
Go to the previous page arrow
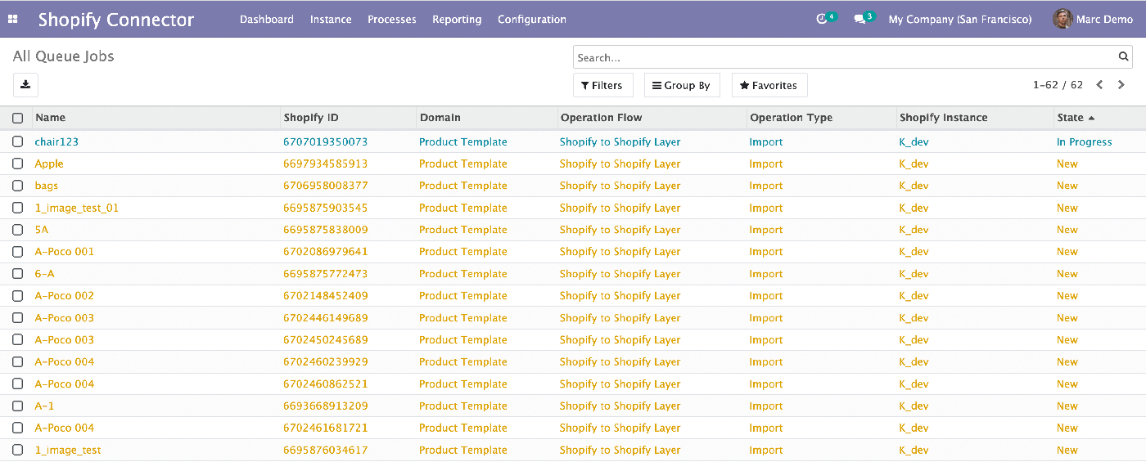pyautogui.click(x=1100, y=85)
